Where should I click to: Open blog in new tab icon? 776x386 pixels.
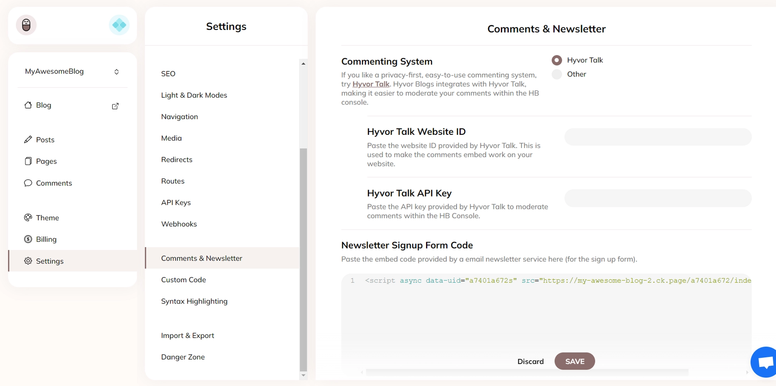coord(115,106)
